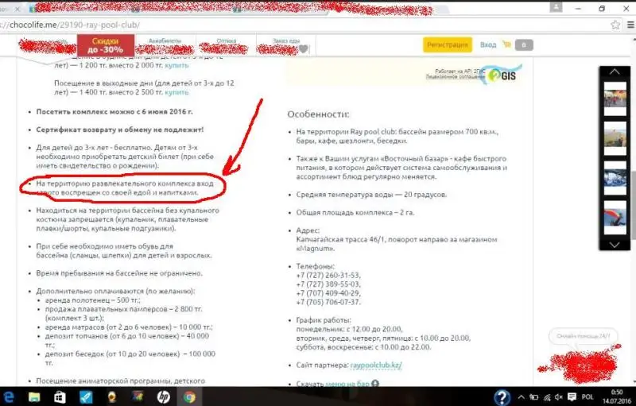The height and width of the screenshot is (406, 636).
Task: Open the HP taskbar application
Action: point(164,396)
